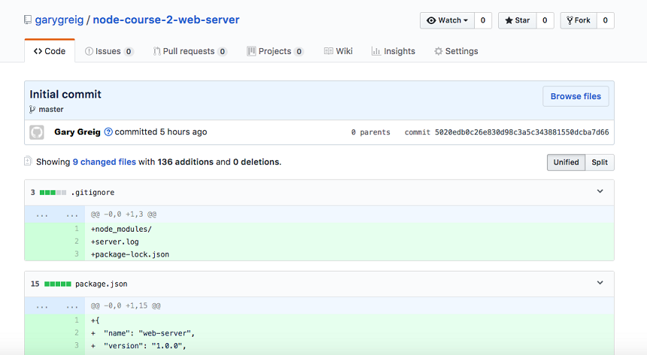This screenshot has height=355, width=647.
Task: Click the Star button
Action: click(516, 20)
